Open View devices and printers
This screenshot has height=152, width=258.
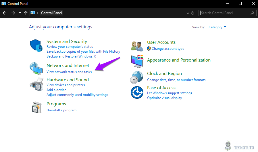coord(66,85)
